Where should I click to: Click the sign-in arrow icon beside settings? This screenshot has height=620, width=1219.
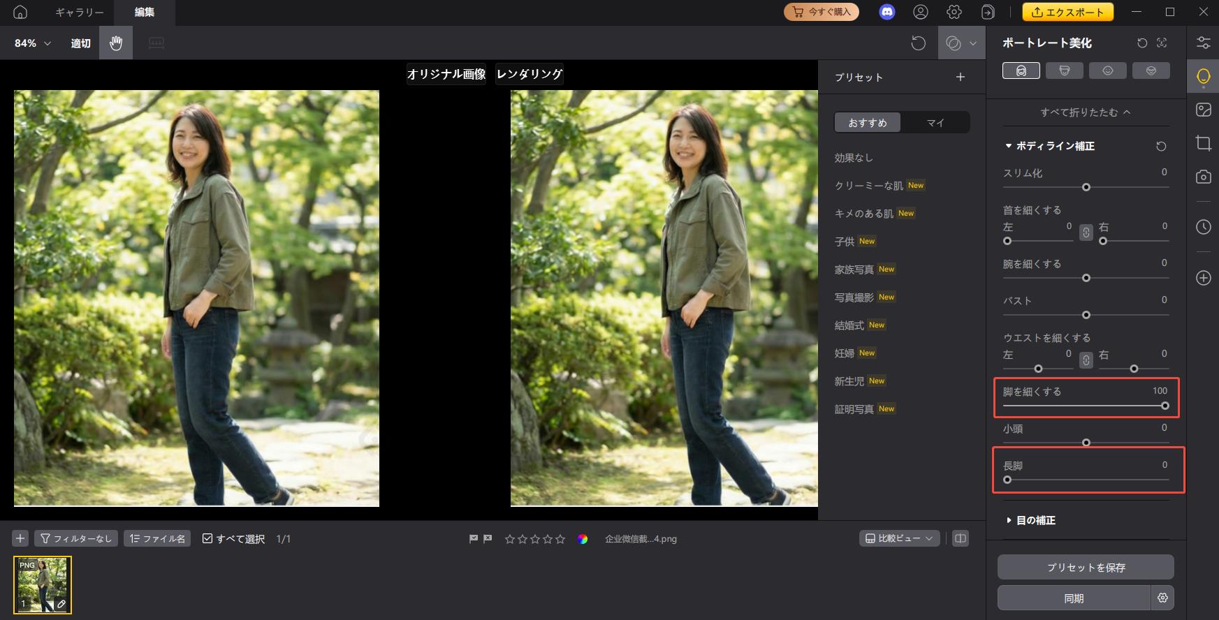click(x=988, y=12)
